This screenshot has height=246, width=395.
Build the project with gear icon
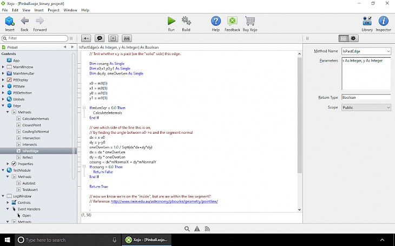pos(186,24)
